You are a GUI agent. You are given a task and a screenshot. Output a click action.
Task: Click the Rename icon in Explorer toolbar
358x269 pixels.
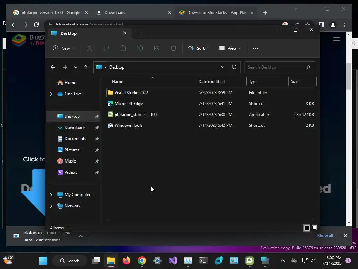coord(140,48)
